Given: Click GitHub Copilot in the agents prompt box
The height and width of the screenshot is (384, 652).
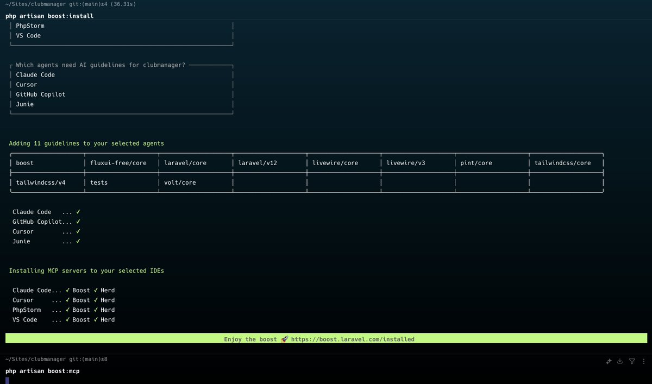Looking at the screenshot, I should (41, 95).
